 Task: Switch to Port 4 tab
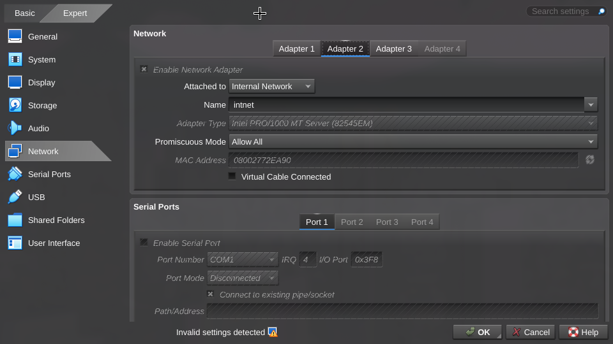[422, 222]
